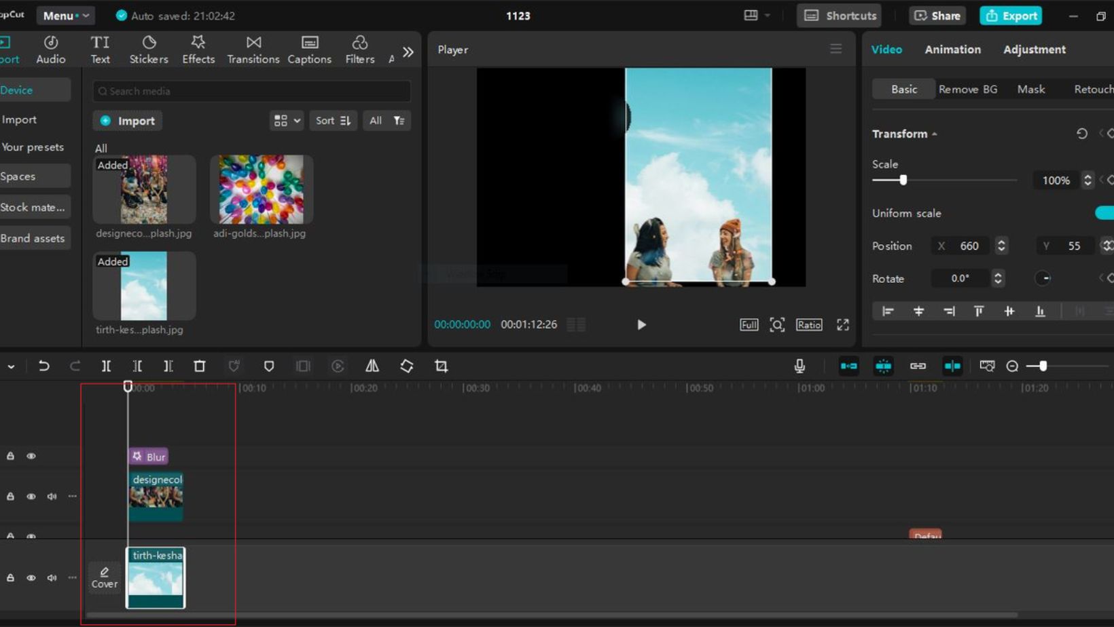Click the Crop tool icon

(x=442, y=366)
